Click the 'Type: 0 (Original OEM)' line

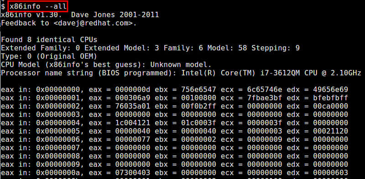pos(49,56)
